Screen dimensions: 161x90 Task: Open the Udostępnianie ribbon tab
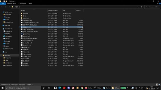[x=22, y=3]
